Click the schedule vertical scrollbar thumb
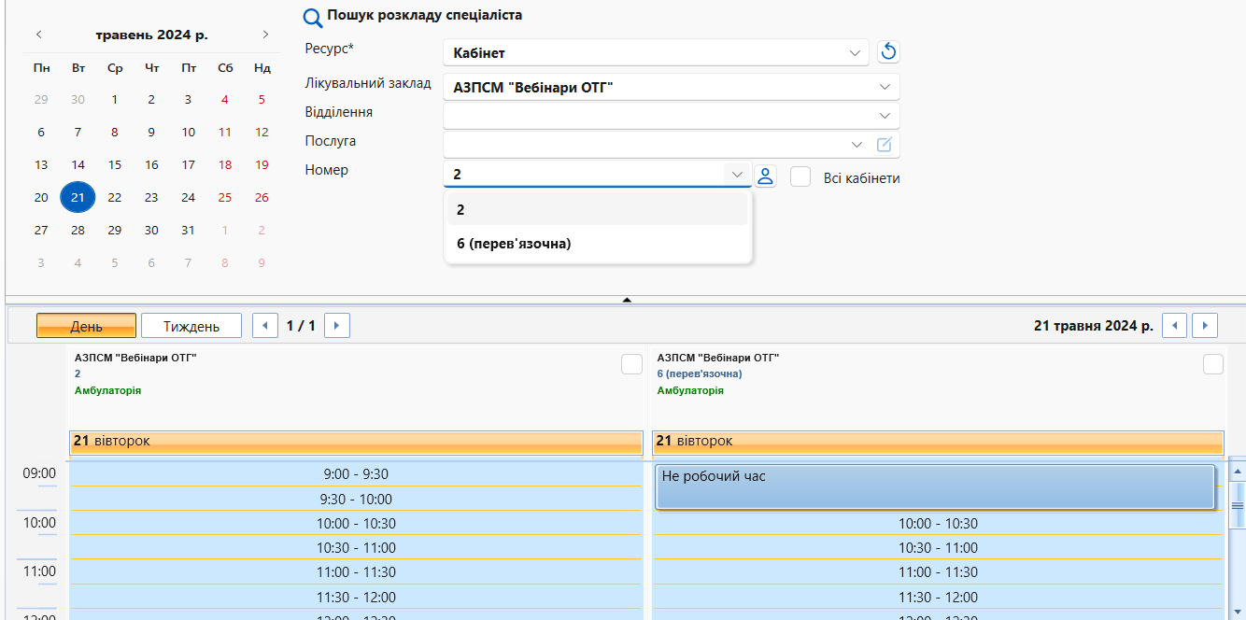 (x=1238, y=504)
